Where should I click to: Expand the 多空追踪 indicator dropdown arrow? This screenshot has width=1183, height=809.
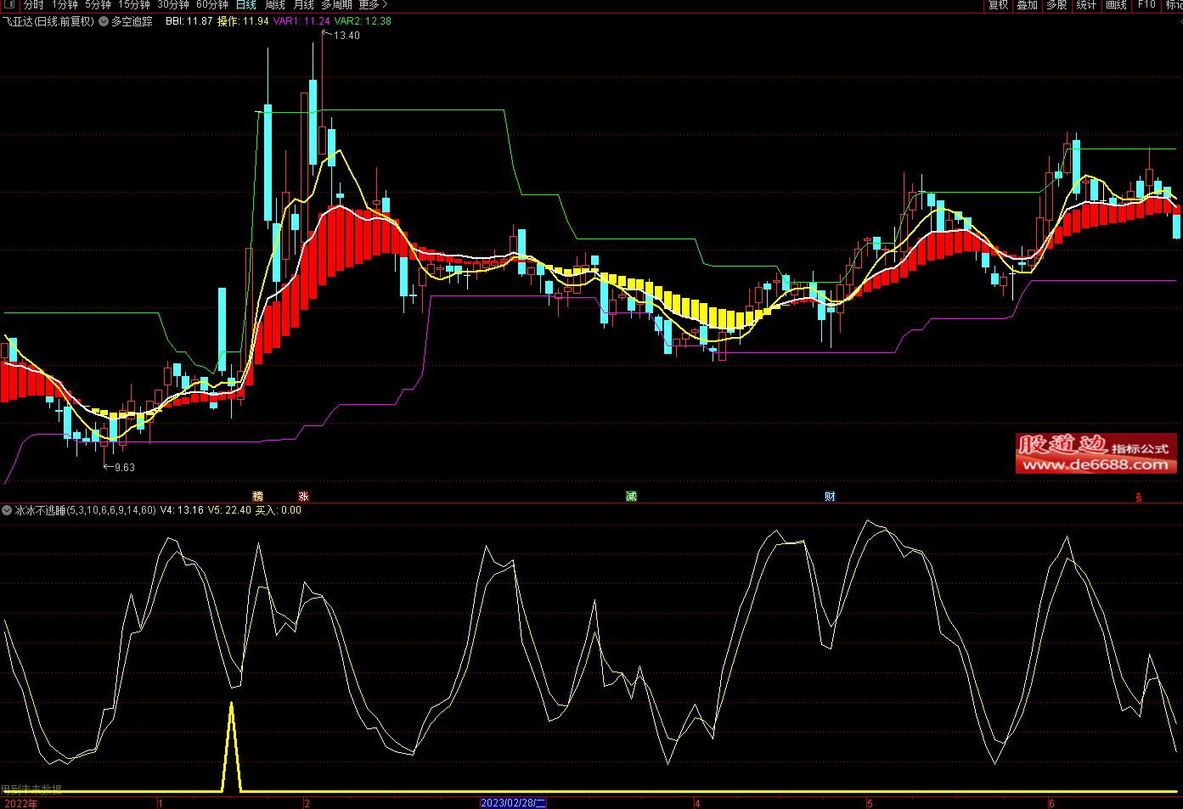(104, 21)
